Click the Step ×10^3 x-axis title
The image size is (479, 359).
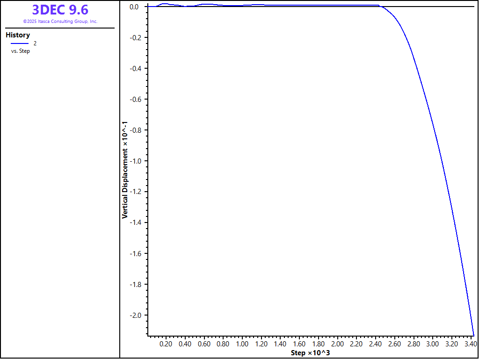[x=310, y=352]
